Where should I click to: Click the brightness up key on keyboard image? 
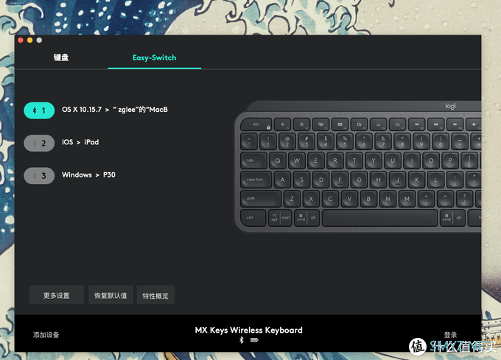tap(301, 124)
